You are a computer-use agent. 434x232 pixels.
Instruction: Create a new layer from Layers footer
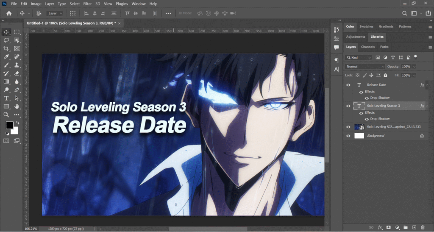414,227
